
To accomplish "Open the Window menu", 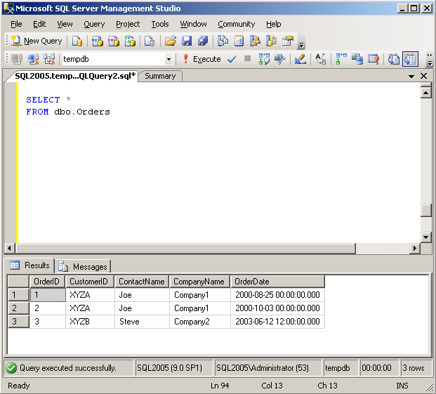I will point(193,24).
